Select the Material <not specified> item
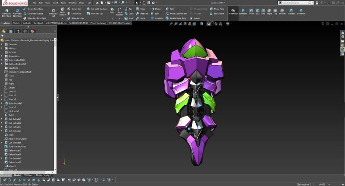This screenshot has height=186, width=345. tap(18, 72)
